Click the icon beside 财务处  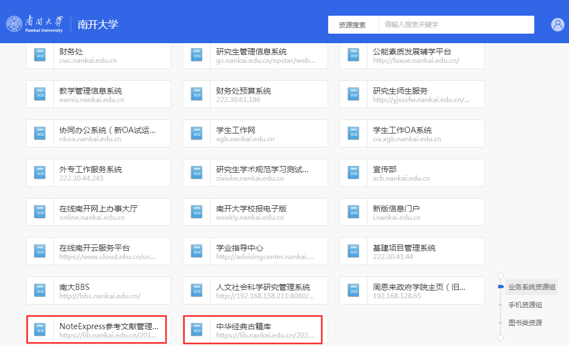point(40,55)
